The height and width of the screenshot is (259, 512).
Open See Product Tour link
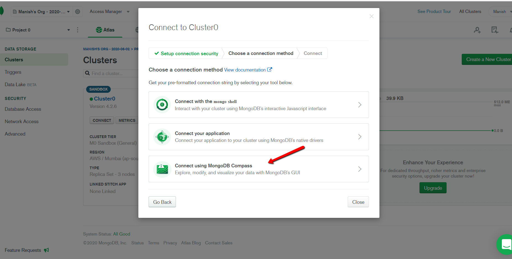pos(434,12)
